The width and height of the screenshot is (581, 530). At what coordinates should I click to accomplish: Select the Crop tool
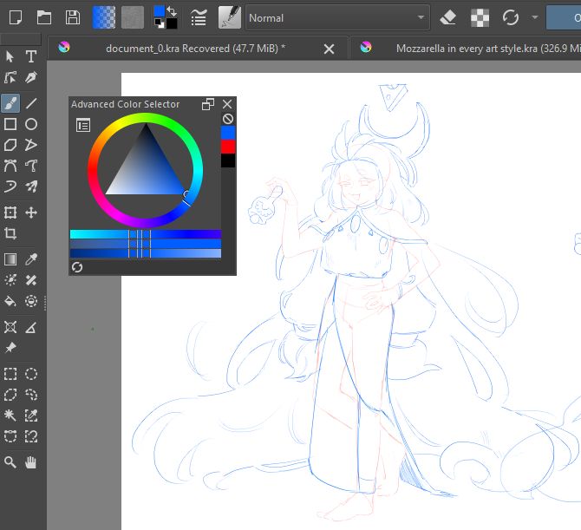coord(10,233)
